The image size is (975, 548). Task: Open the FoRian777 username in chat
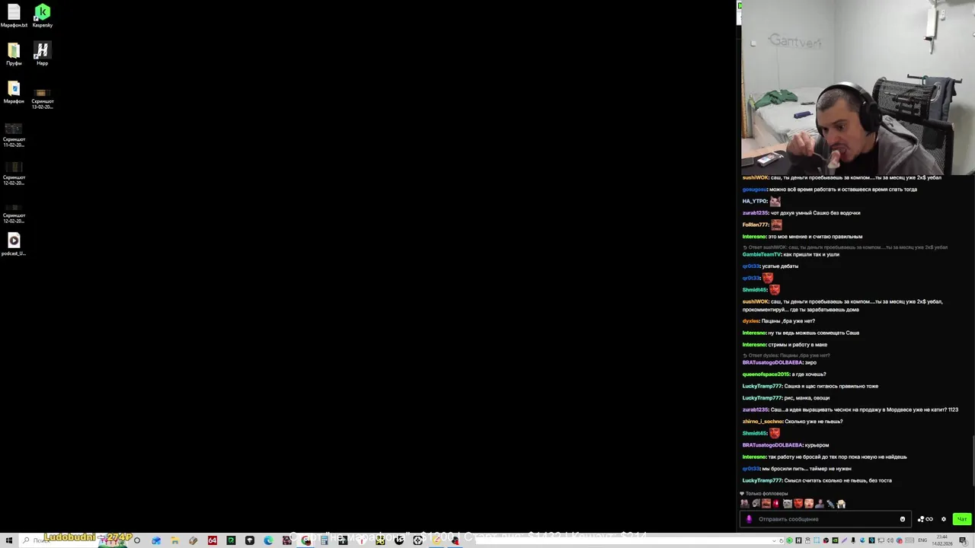(755, 225)
